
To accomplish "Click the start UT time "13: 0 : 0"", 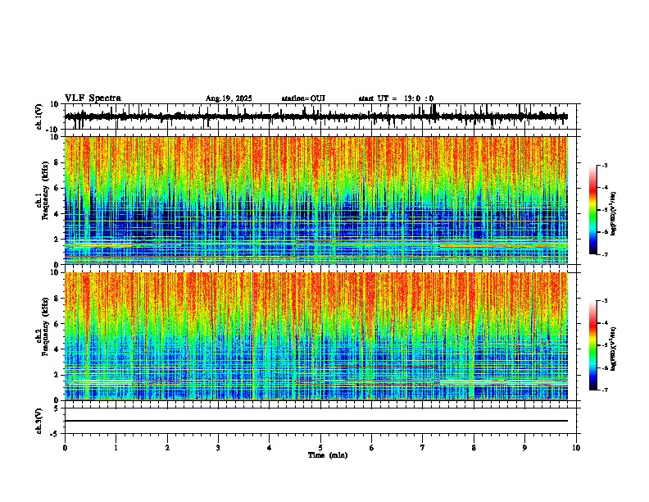I will click(x=419, y=98).
